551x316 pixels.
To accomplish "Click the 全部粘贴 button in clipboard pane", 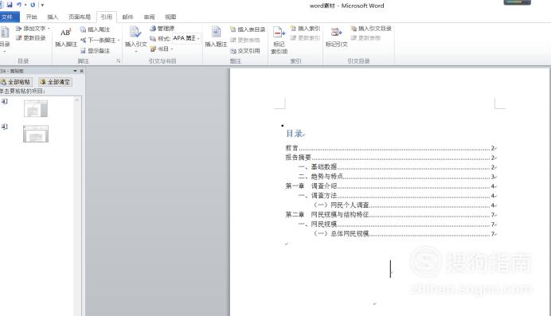I will click(16, 82).
